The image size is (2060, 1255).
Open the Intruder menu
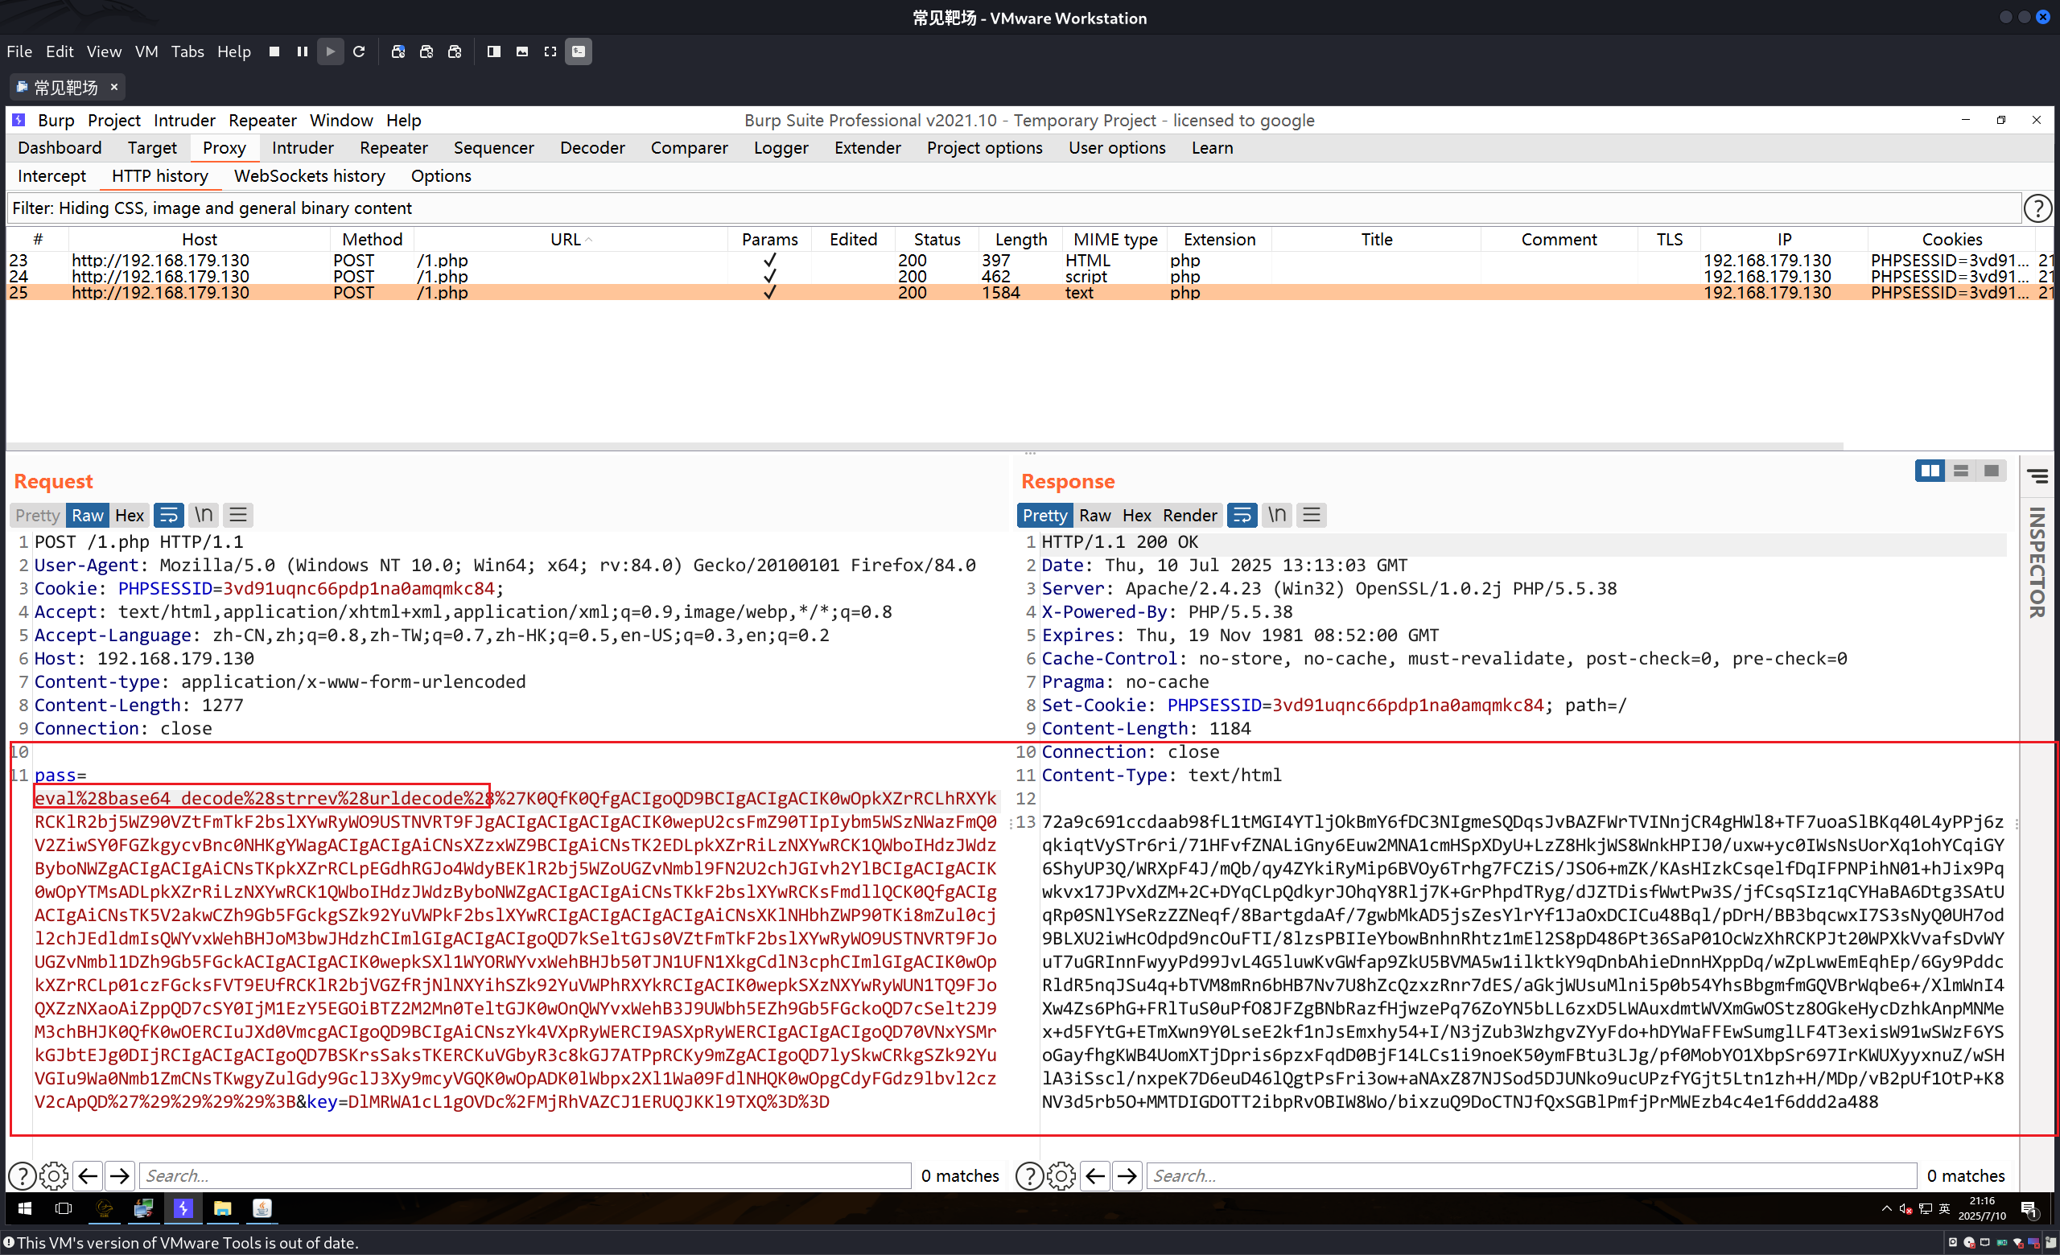(x=184, y=121)
